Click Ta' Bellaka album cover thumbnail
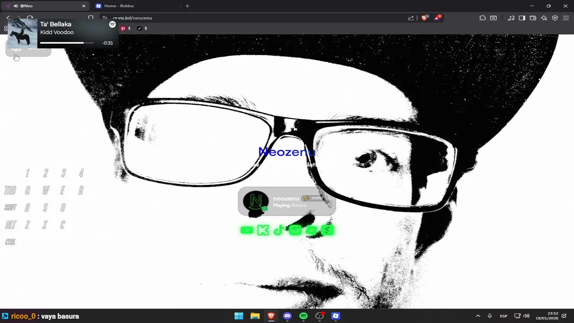Screen dimensions: 574x323 [x=22, y=33]
